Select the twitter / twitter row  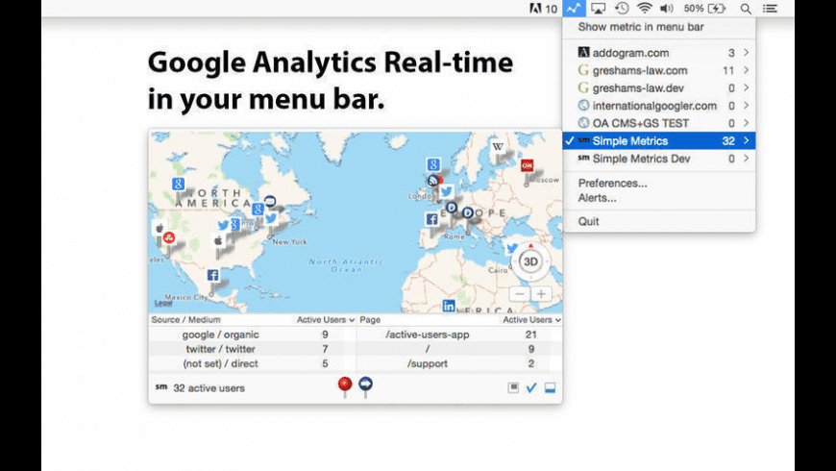pyautogui.click(x=252, y=349)
